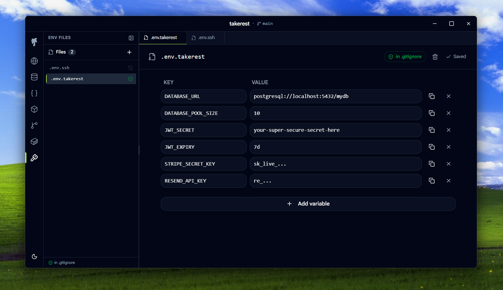Maximize the takerest window
Screen dimensions: 503x290
point(451,24)
